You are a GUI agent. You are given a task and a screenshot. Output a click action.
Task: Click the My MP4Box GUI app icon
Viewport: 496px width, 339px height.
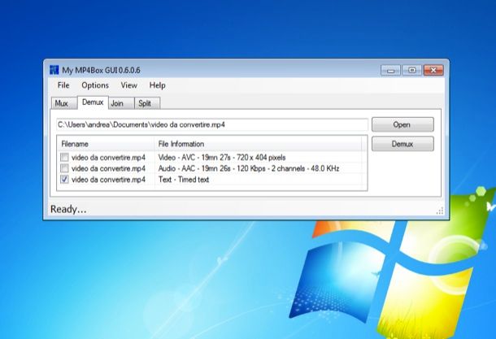tap(54, 70)
